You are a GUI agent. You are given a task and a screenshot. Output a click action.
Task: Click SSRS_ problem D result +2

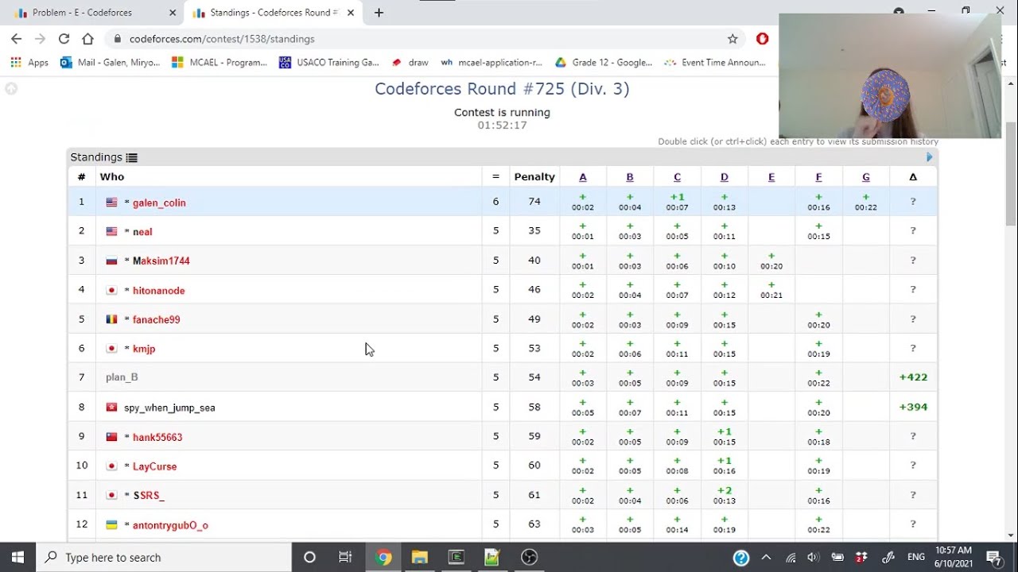pyautogui.click(x=725, y=495)
